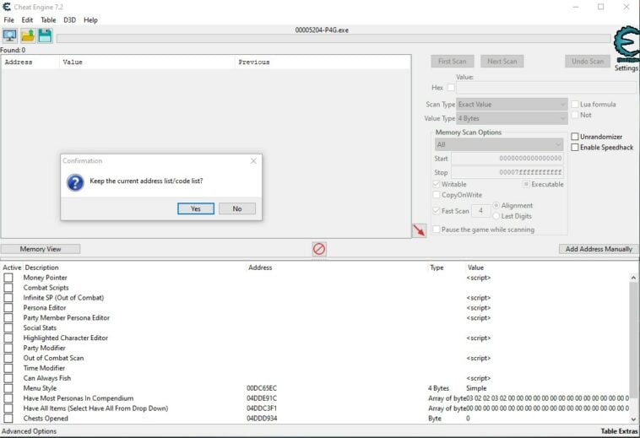Open the Table menu
The height and width of the screenshot is (438, 640).
48,19
